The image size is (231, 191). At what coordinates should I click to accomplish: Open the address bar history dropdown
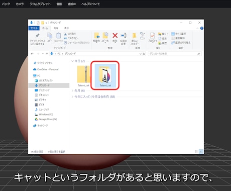tap(141, 54)
